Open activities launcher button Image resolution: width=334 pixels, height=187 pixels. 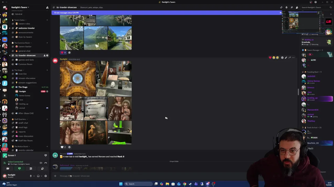coord(31,169)
